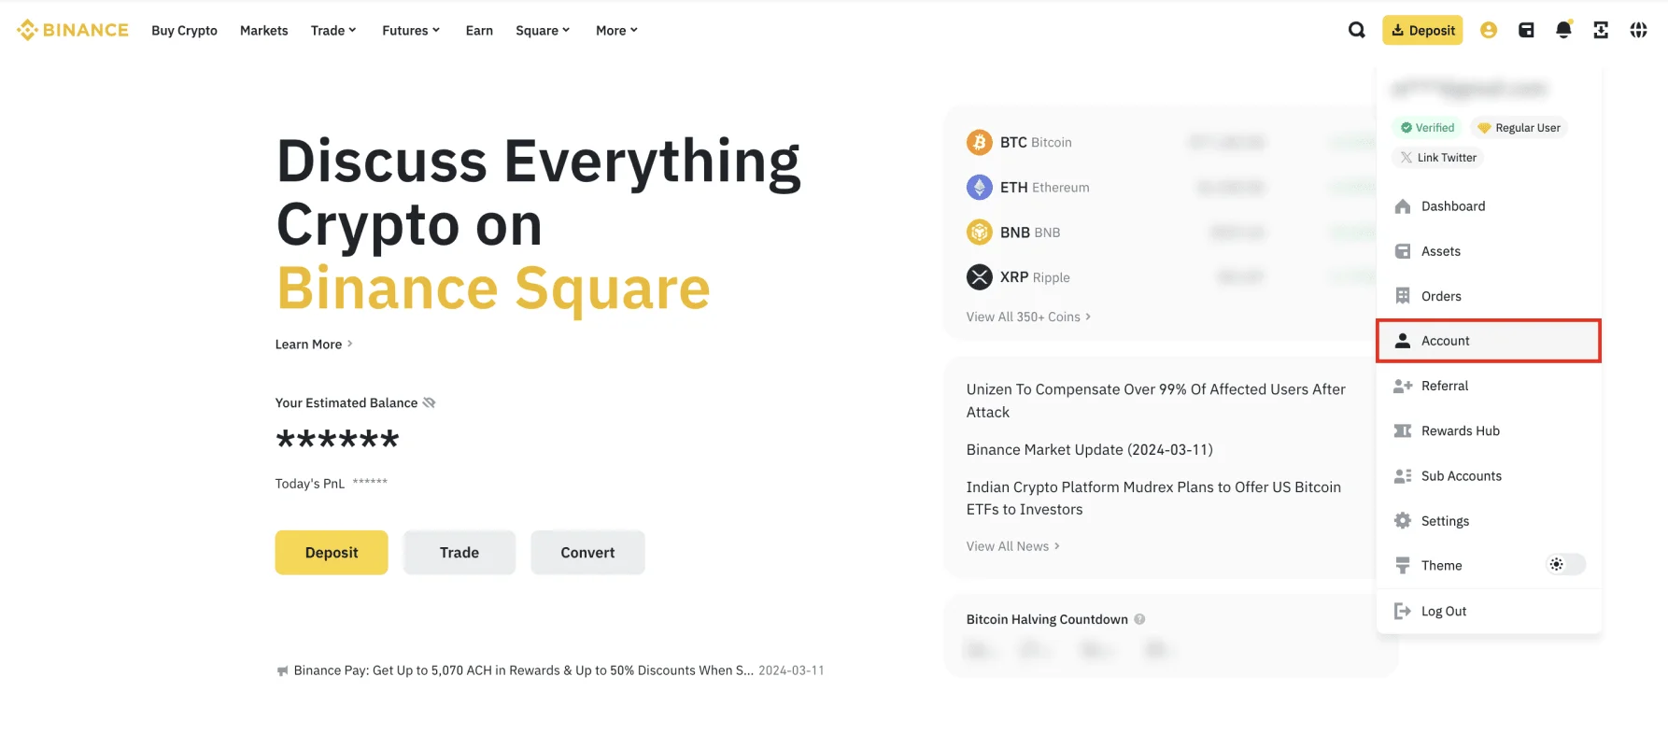Image resolution: width=1668 pixels, height=747 pixels.
Task: Click the Ethereum ETH coin icon
Action: click(979, 188)
